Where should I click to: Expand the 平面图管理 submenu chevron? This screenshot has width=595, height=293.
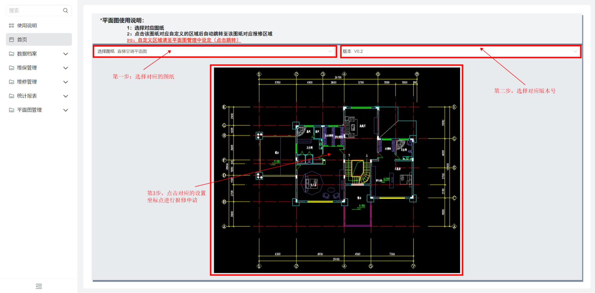(66, 110)
